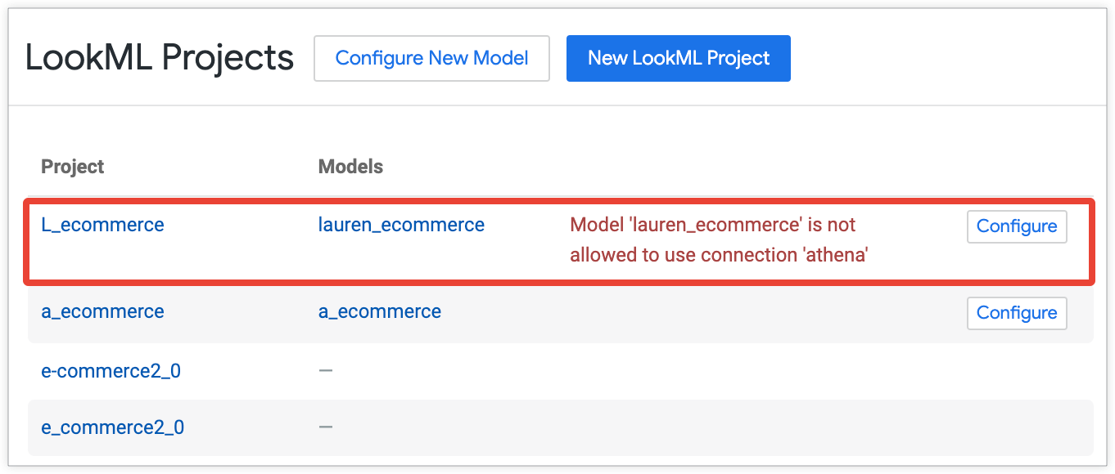This screenshot has width=1115, height=474.
Task: Click the New LookML Project button
Action: (678, 58)
